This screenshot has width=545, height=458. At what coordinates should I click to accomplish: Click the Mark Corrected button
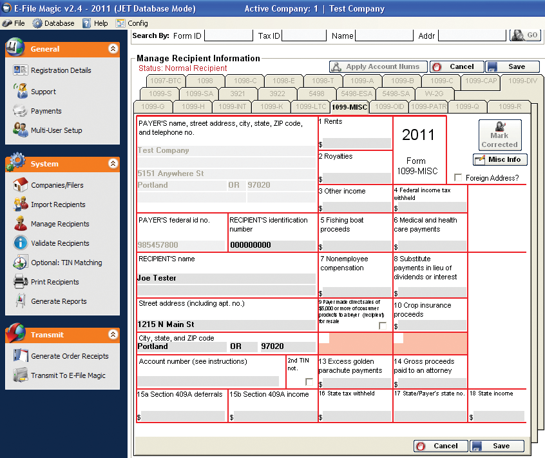pos(499,135)
